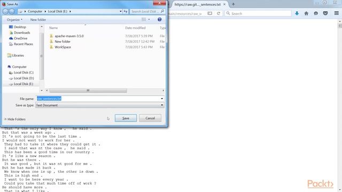Viewport: 342px width, 192px height.
Task: Open the Save as type dropdown
Action: (x=100, y=105)
